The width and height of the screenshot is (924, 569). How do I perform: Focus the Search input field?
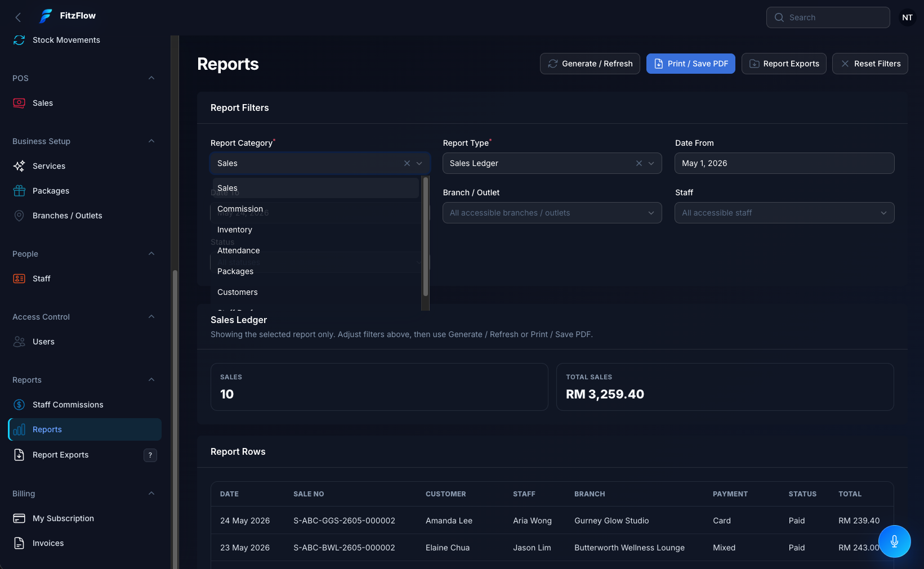pyautogui.click(x=828, y=17)
